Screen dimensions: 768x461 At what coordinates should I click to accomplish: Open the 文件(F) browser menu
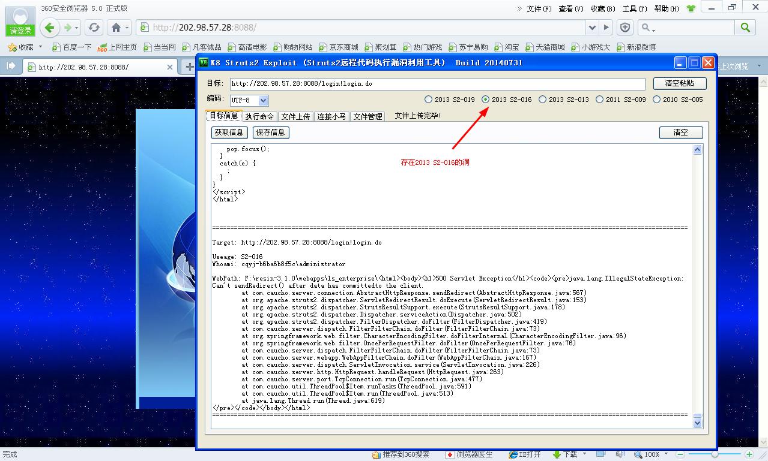[x=539, y=8]
